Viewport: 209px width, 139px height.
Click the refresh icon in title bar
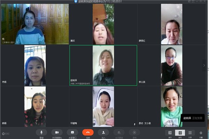[x=189, y=1]
